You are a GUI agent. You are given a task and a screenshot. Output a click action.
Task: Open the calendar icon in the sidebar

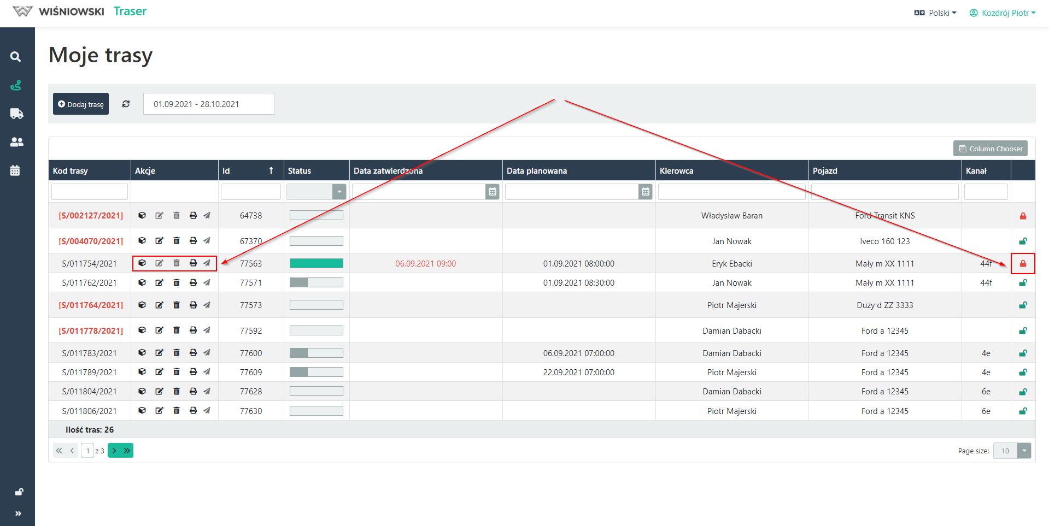click(15, 170)
